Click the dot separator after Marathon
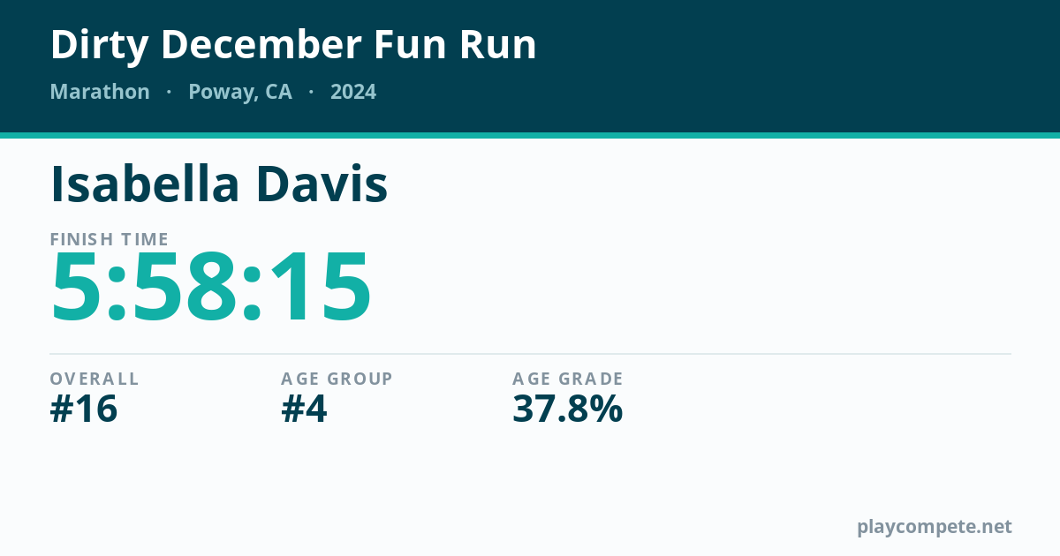The image size is (1060, 556). tap(169, 92)
